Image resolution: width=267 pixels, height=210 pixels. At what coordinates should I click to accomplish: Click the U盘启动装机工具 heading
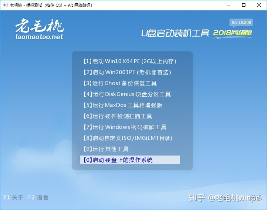click(175, 33)
